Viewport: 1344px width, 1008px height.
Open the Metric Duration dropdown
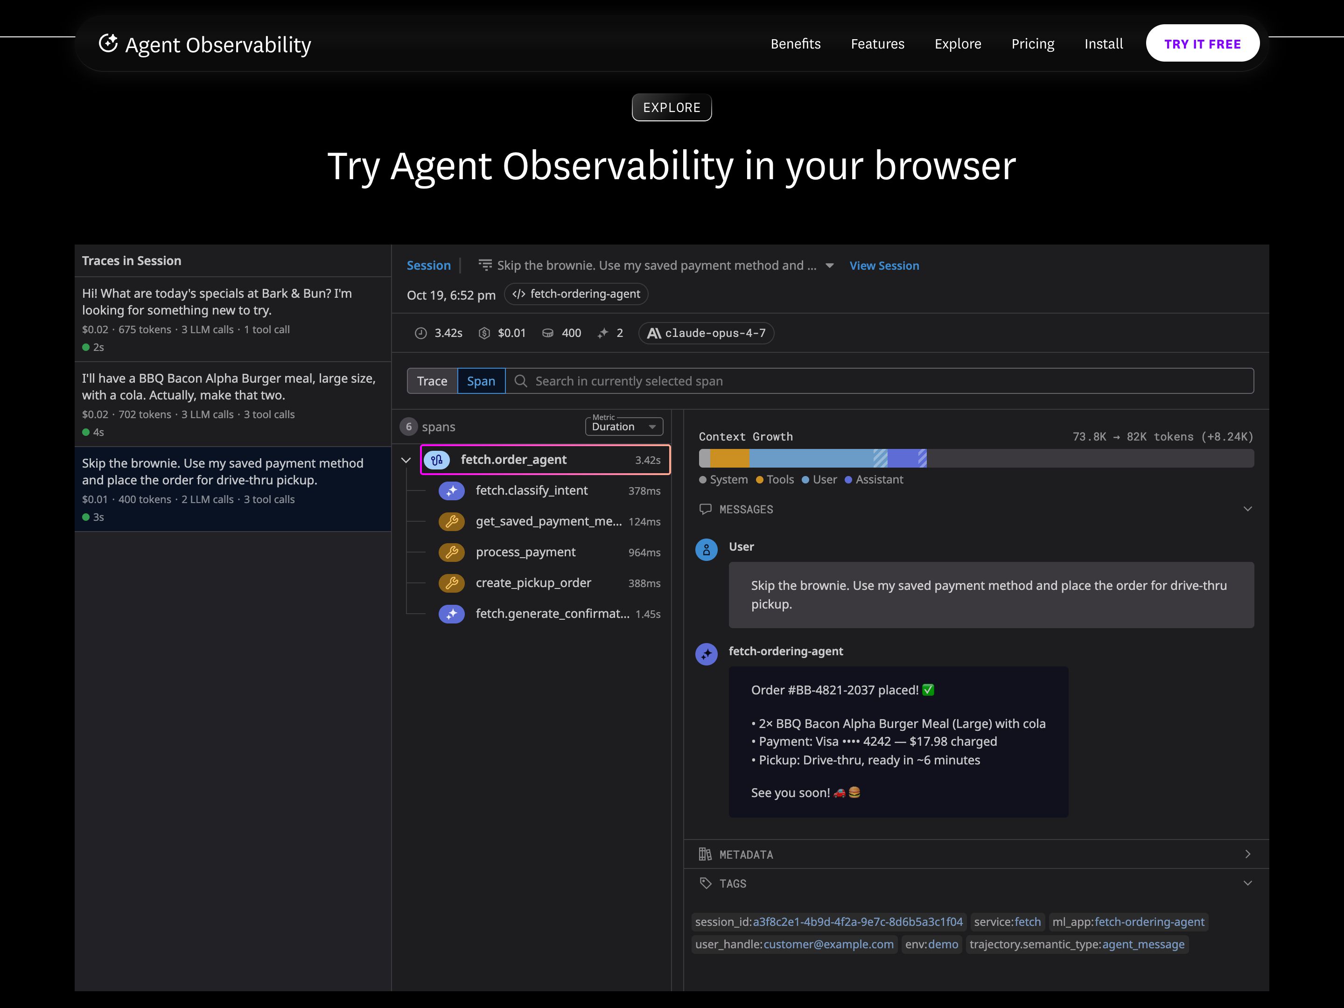pyautogui.click(x=624, y=427)
